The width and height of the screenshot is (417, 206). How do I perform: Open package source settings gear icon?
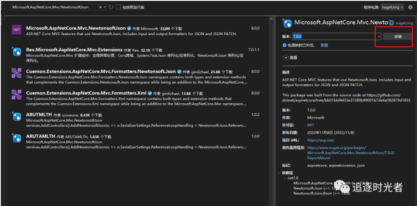click(x=410, y=7)
